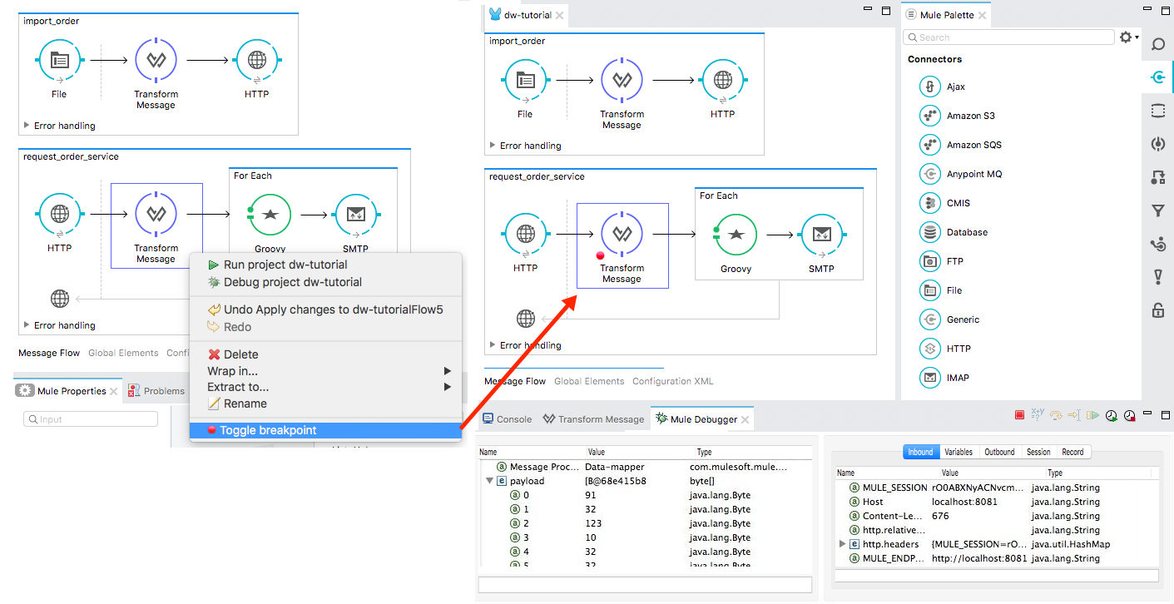Open the Evaluate Mule Expression icon
Viewport: 1174px width, 604px height.
click(x=1036, y=414)
